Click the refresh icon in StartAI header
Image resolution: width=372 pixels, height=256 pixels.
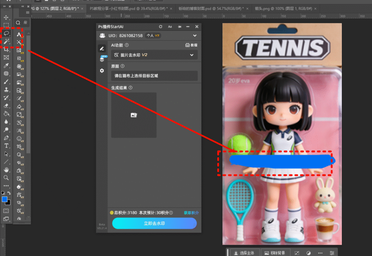click(x=161, y=27)
